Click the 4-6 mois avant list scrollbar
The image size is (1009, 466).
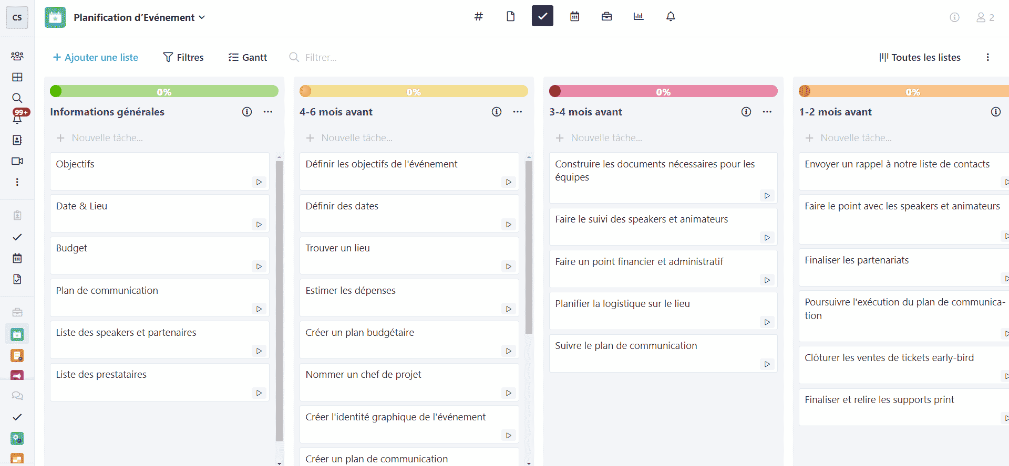529,247
